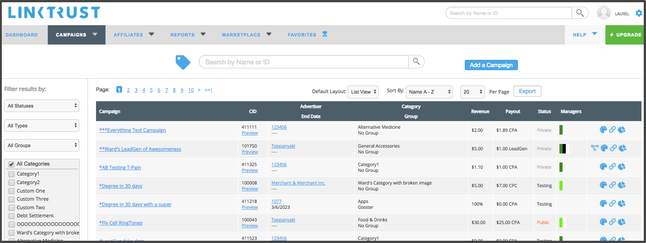This screenshot has width=646, height=243.
Task: Click the pie chart icon for *Degree in 30 days
Action: point(622,185)
